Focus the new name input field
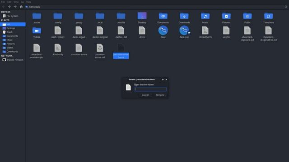289x162 pixels. tap(150, 89)
